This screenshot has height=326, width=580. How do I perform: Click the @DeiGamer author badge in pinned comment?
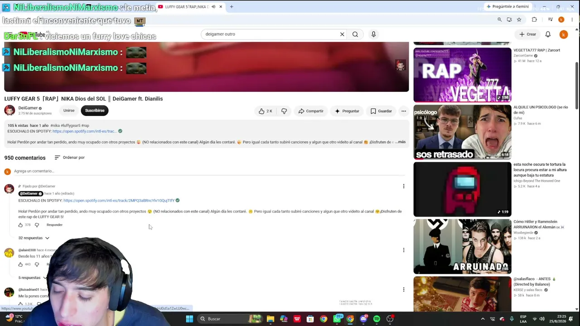pyautogui.click(x=30, y=194)
